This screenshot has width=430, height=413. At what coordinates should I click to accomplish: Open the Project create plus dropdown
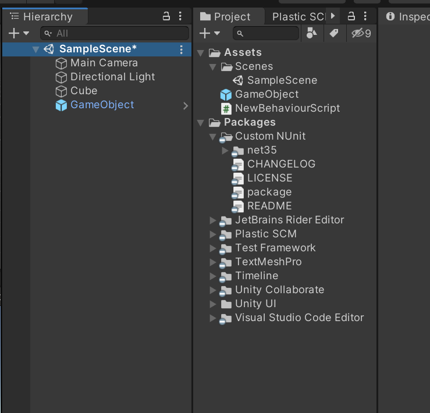coord(210,33)
